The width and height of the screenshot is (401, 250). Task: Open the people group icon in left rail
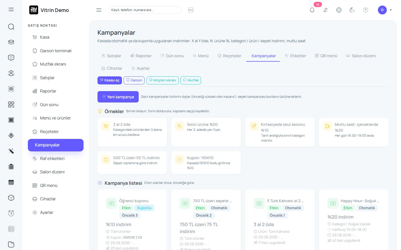(11, 73)
